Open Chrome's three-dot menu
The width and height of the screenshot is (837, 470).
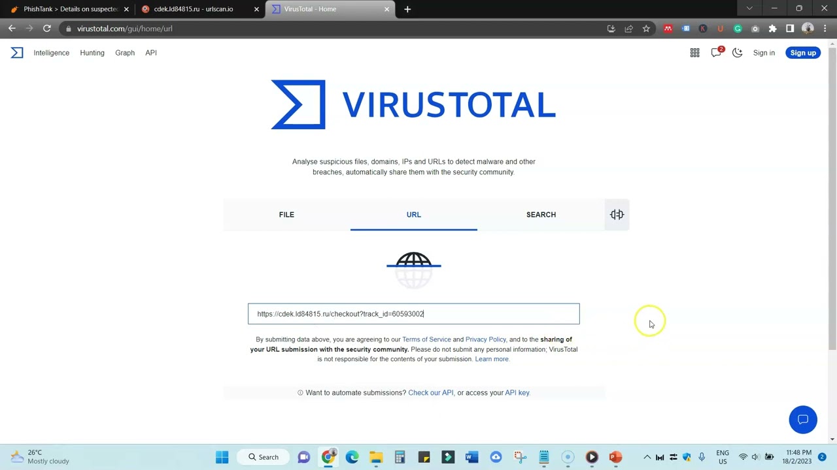click(824, 29)
